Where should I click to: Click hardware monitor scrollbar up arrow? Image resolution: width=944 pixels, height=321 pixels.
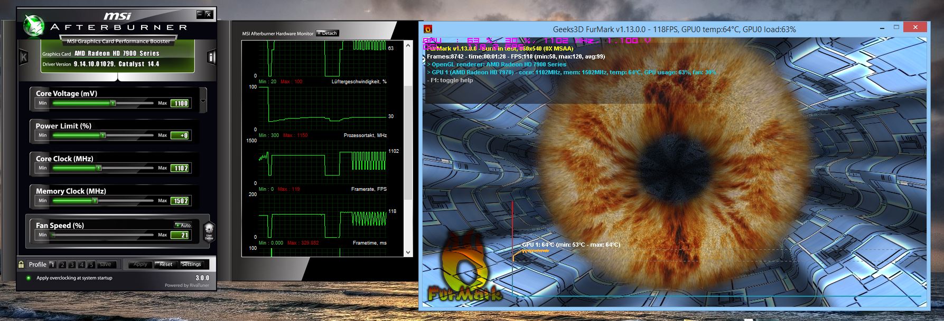(408, 45)
